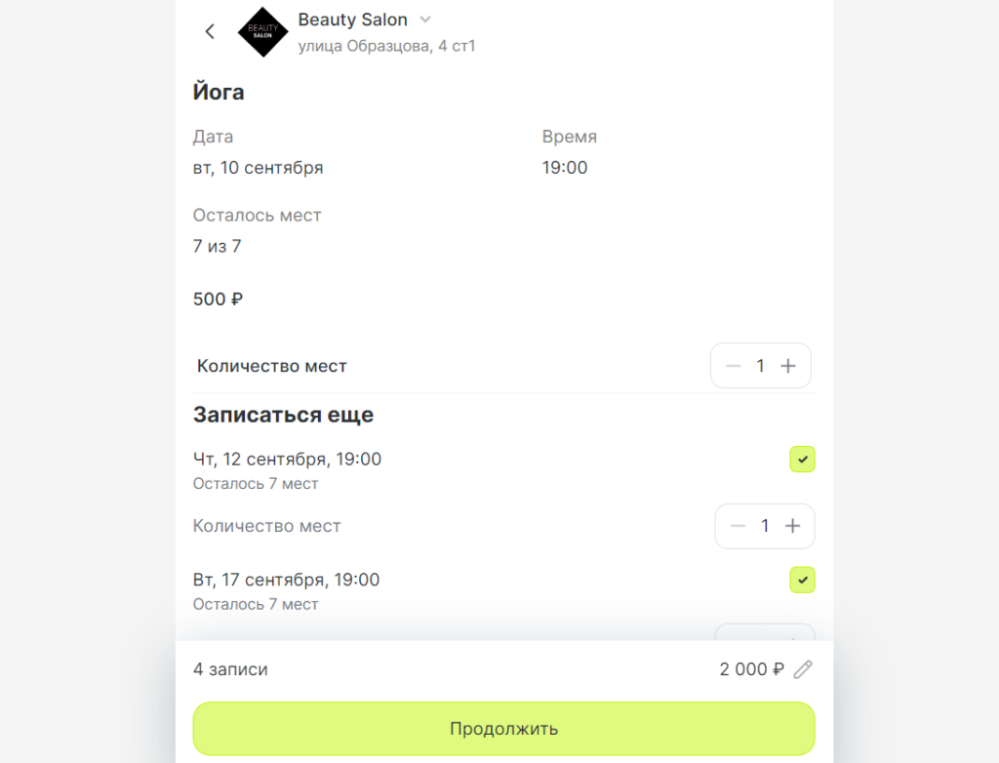Click the seat quantity value for 10 September
The width and height of the screenshot is (999, 763).
pyautogui.click(x=760, y=366)
